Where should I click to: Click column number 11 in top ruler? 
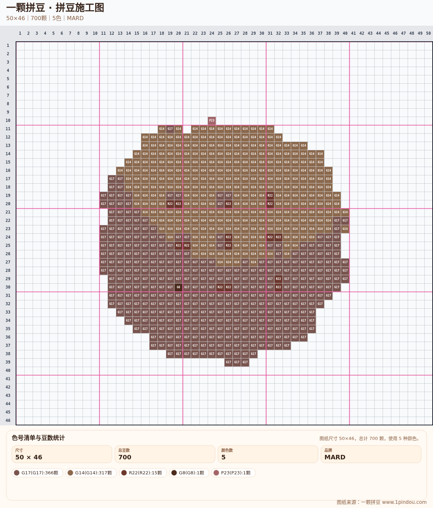pyautogui.click(x=103, y=33)
